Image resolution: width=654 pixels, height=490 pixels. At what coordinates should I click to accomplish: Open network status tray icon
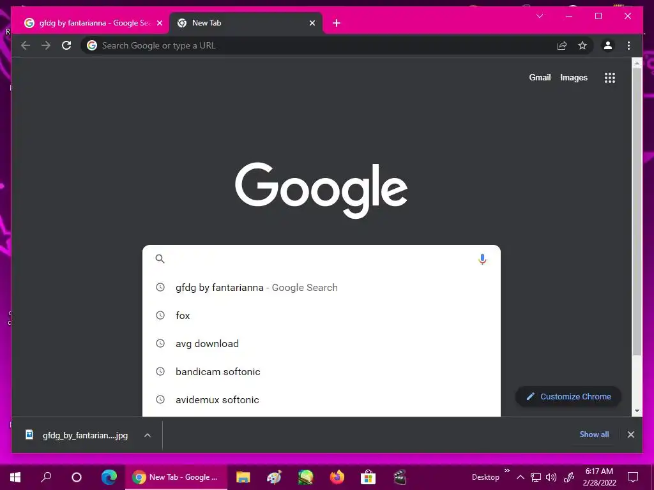536,477
